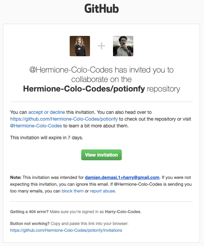Click the plus sign between avatars
Image resolution: width=204 pixels, height=246 pixels.
(101, 46)
